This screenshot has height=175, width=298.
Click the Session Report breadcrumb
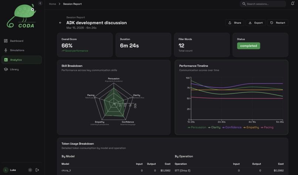coord(72,4)
